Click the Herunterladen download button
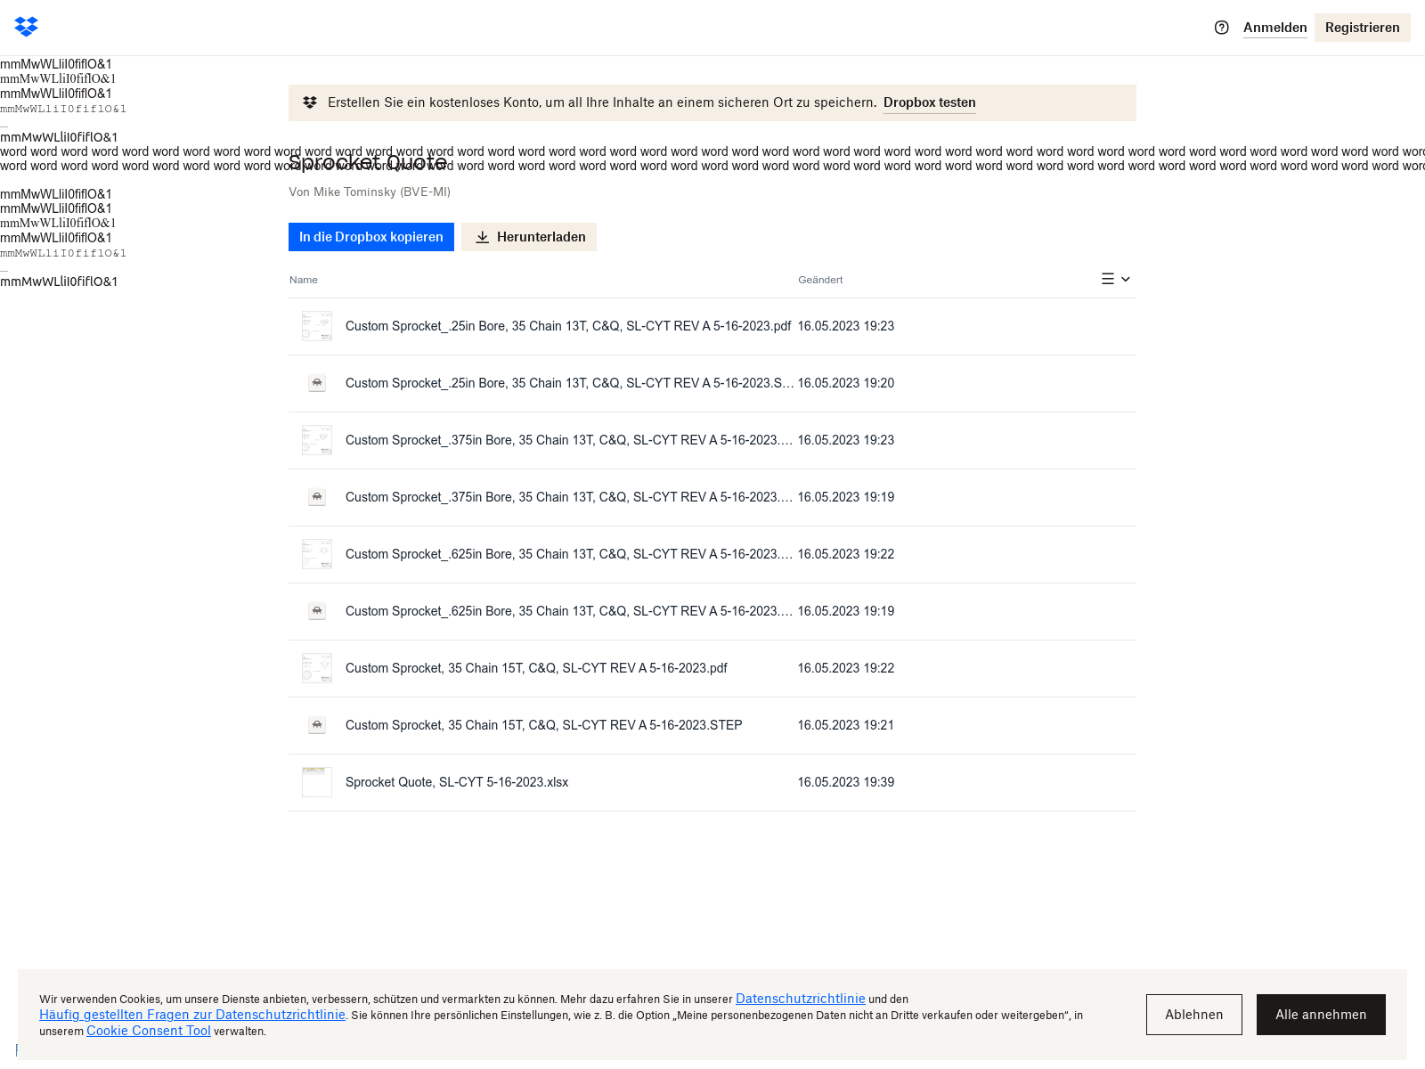 [x=529, y=237]
